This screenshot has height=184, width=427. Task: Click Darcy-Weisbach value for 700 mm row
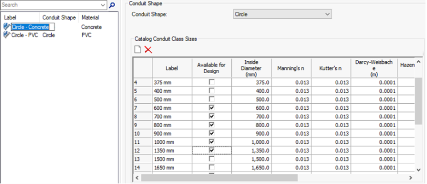(374, 116)
